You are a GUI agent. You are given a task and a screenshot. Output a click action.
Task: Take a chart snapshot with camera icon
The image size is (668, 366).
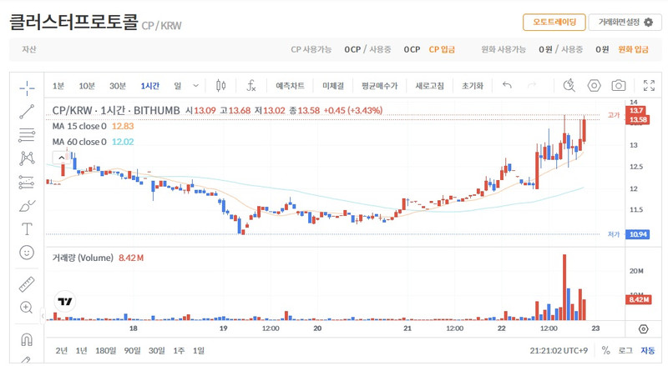click(619, 86)
